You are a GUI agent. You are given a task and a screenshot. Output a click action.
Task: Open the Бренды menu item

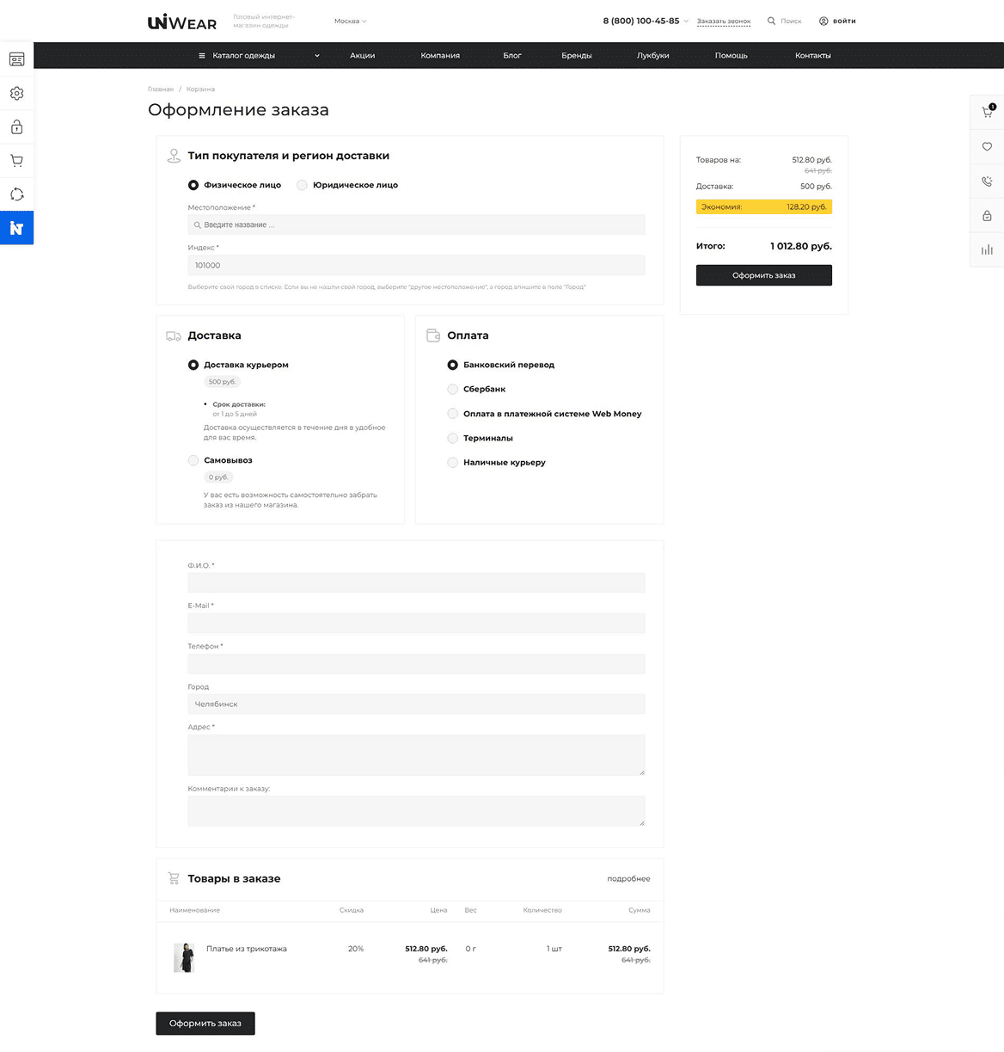576,55
